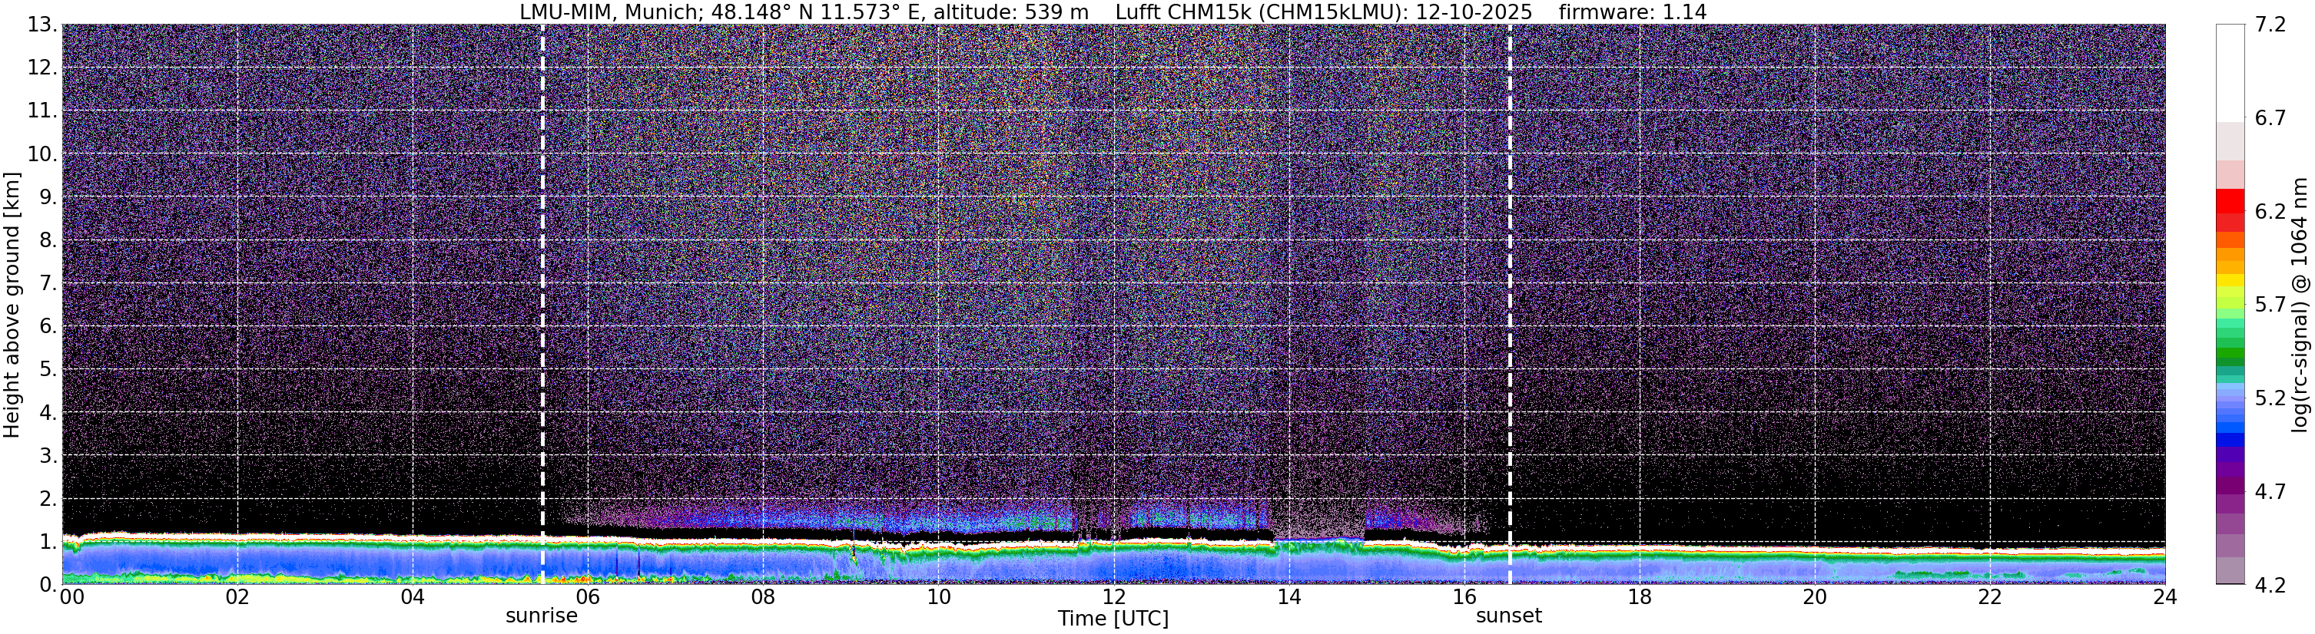Image resolution: width=2315 pixels, height=634 pixels.
Task: Click the x-axis tick label 06
Action: [x=587, y=598]
